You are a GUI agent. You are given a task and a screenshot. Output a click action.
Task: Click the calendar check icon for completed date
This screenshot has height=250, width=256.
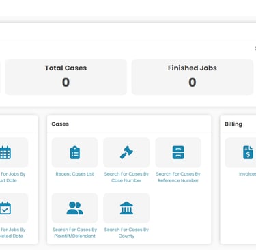click(5, 208)
